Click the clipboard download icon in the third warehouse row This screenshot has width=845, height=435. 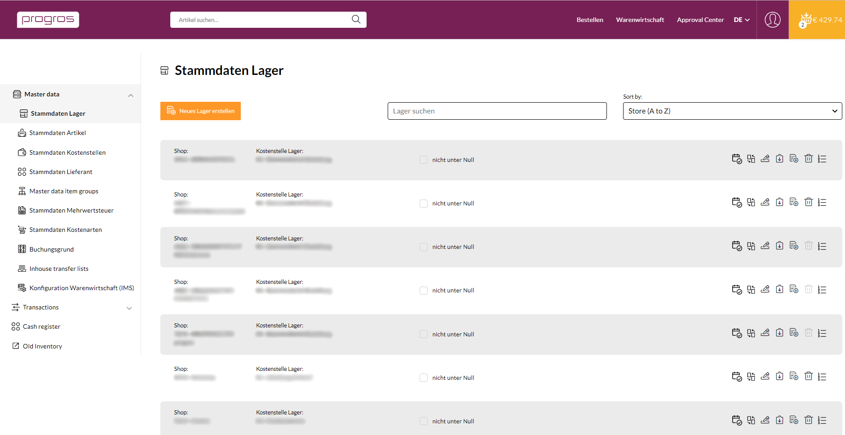click(779, 246)
